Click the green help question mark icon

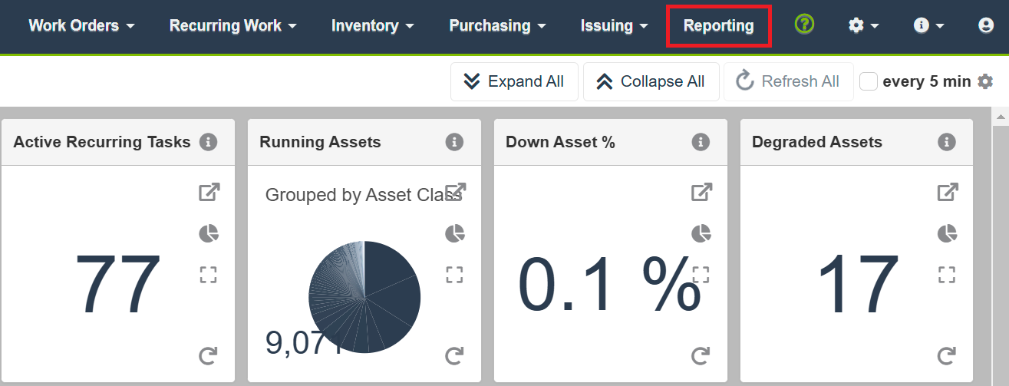(x=804, y=25)
